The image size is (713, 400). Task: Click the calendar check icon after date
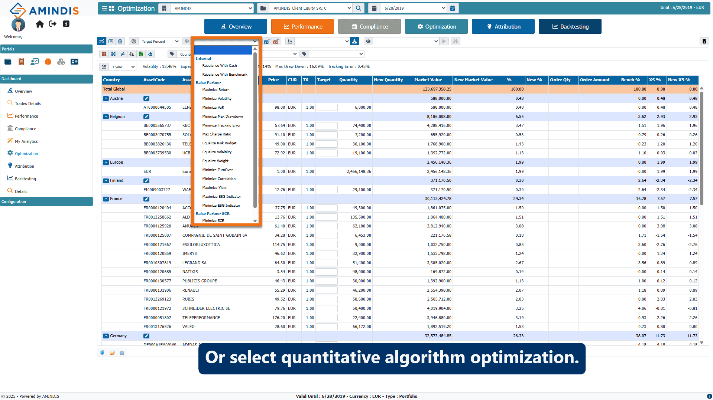point(453,8)
